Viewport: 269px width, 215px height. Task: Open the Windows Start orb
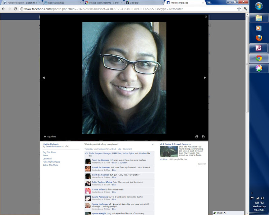259,6
